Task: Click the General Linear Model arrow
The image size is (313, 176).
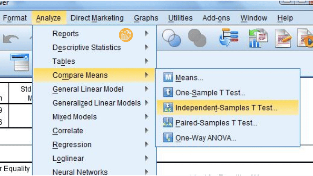Action: pyautogui.click(x=147, y=89)
